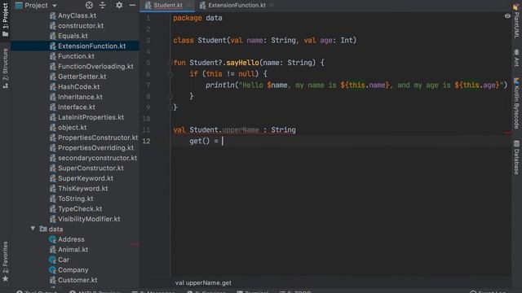Open the Z: Structure tool window

point(5,68)
